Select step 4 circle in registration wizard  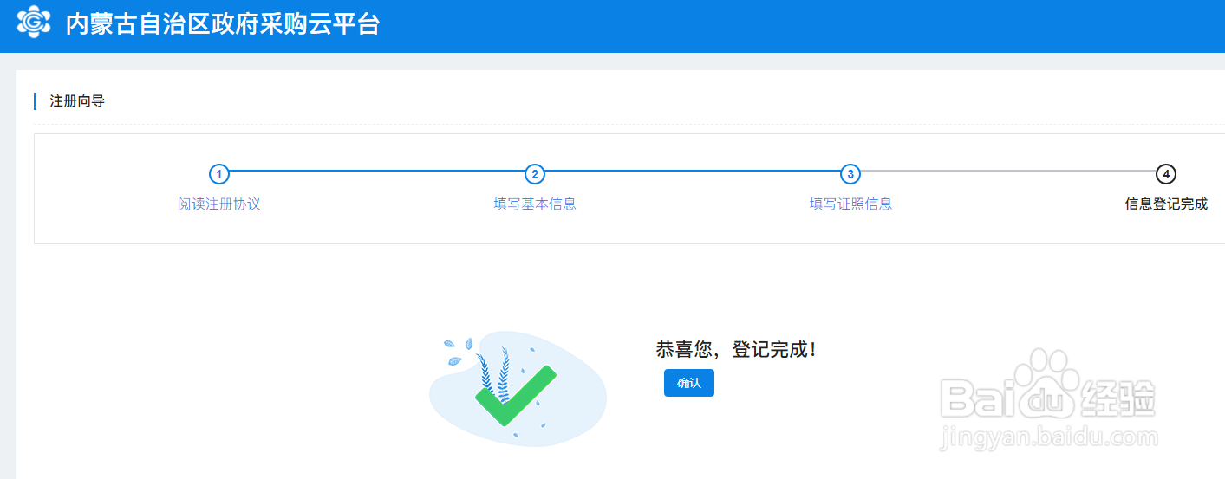pyautogui.click(x=1166, y=174)
